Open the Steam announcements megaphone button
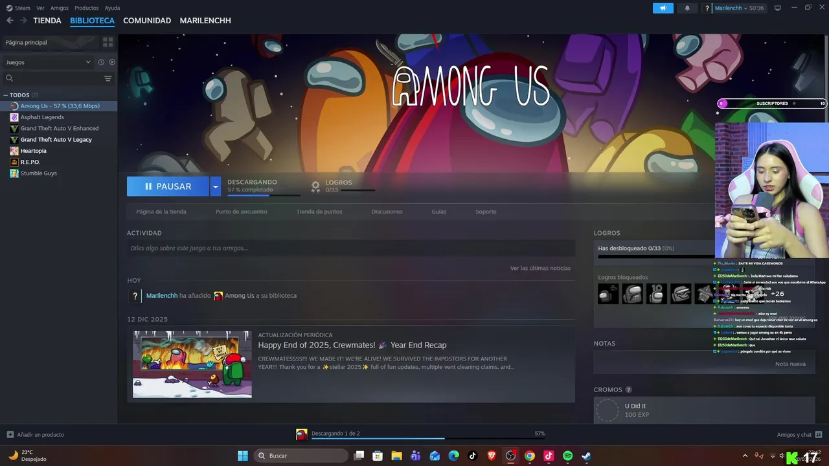This screenshot has height=466, width=829. click(x=663, y=8)
